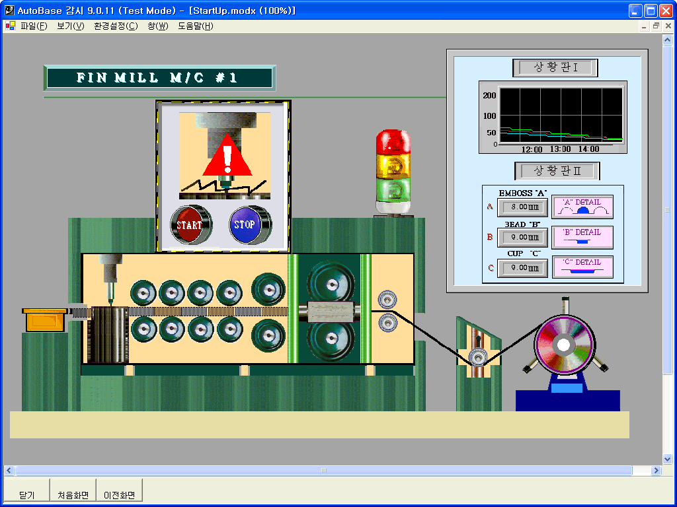The image size is (677, 507).
Task: Open the 'A' DETAIL emboss view
Action: tap(582, 207)
